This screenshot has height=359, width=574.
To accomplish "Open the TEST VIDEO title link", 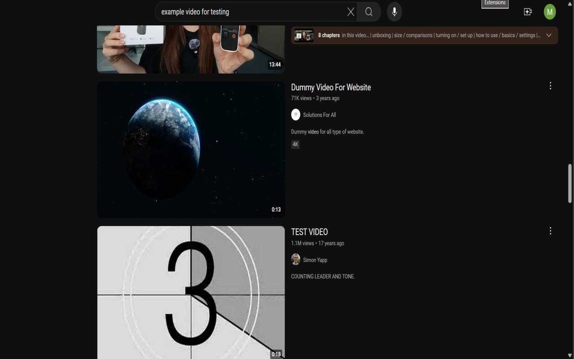I will click(309, 232).
